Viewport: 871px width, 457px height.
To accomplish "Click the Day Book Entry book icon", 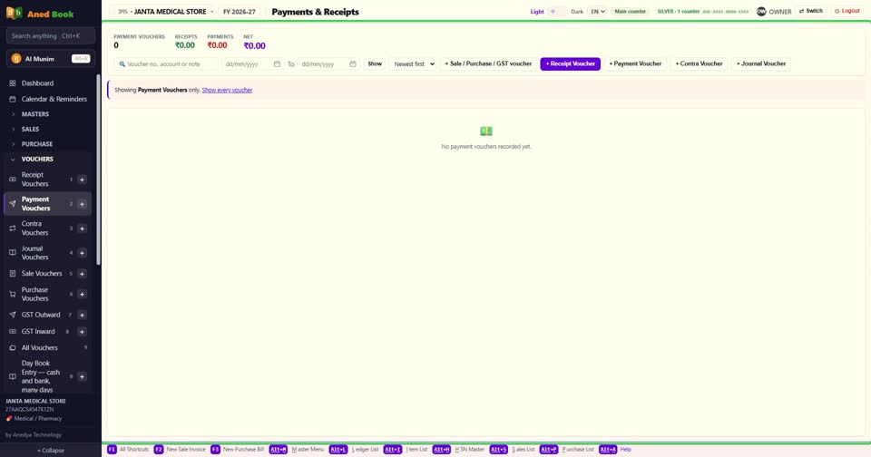I will (12, 376).
